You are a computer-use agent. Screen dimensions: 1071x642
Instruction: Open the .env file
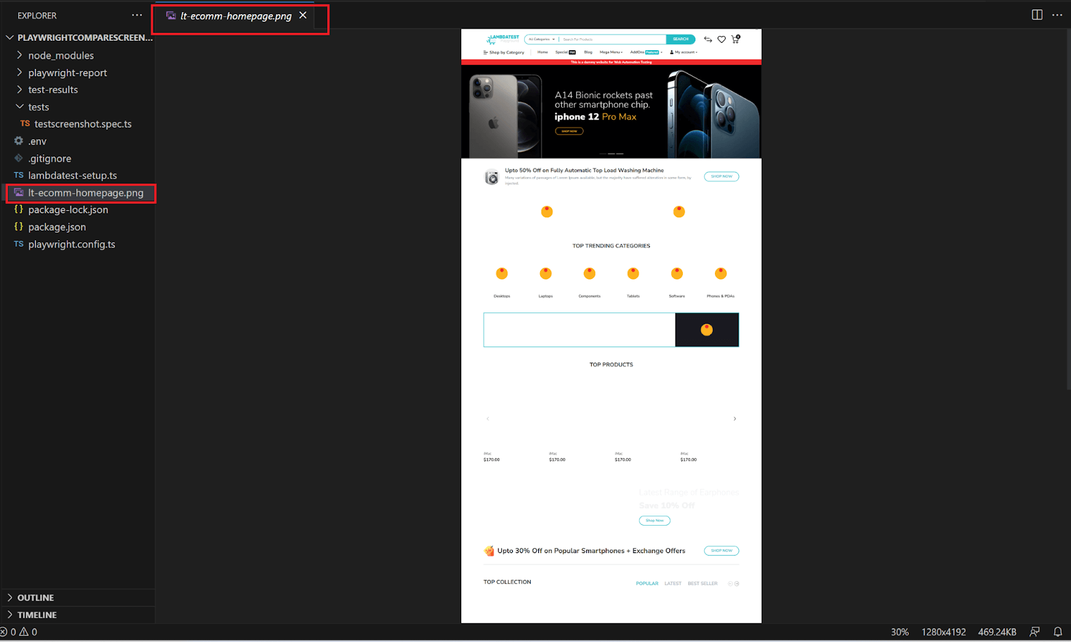pyautogui.click(x=37, y=141)
